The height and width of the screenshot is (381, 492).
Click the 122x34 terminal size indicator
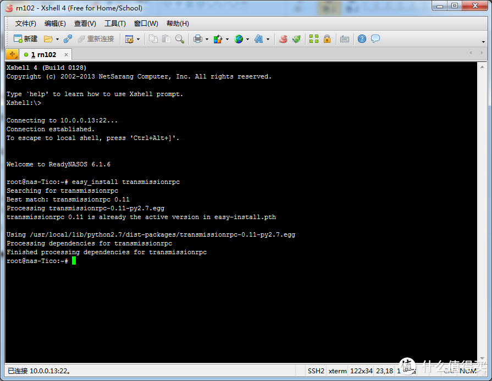tap(361, 371)
